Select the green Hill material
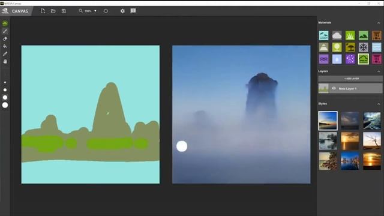This screenshot has width=384, height=216. 364,35
